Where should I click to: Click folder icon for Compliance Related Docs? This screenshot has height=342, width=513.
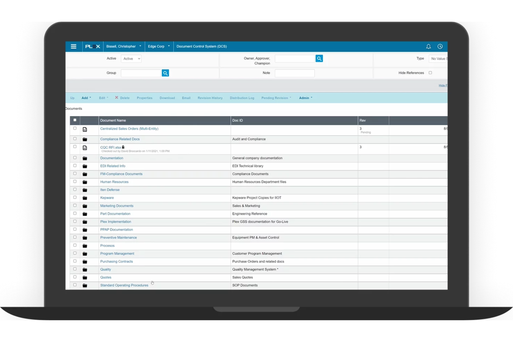85,139
